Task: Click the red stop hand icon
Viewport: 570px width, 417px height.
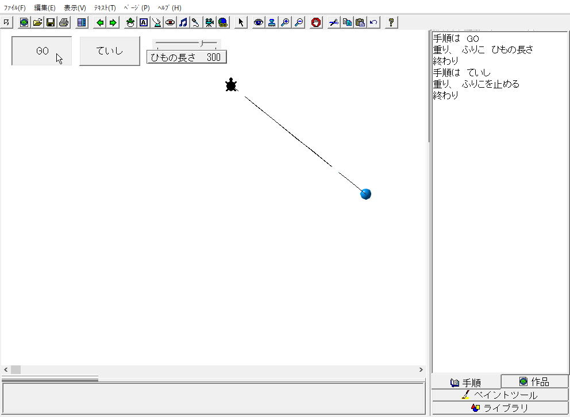Action: 316,22
